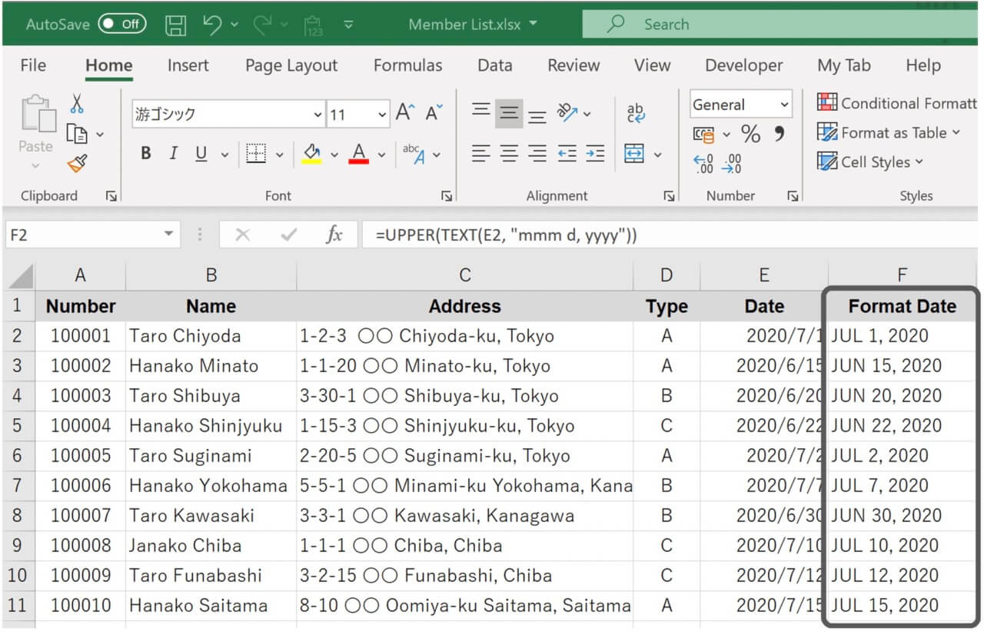Select the Italic formatting icon

tap(173, 153)
